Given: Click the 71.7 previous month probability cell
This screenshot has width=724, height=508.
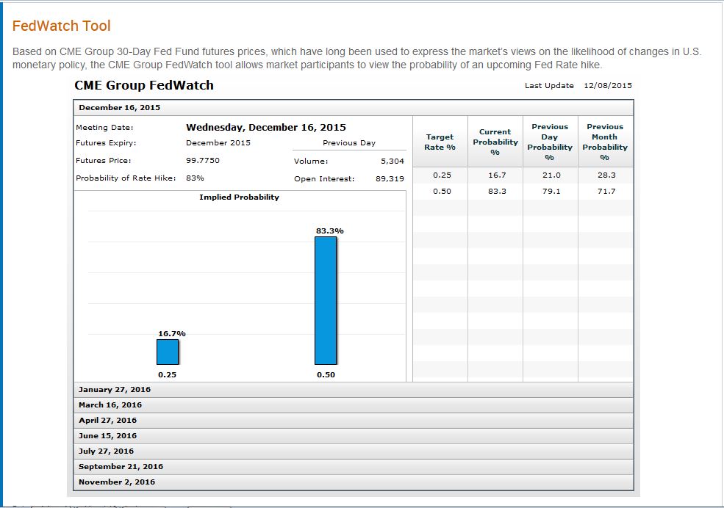Looking at the screenshot, I should pos(606,192).
